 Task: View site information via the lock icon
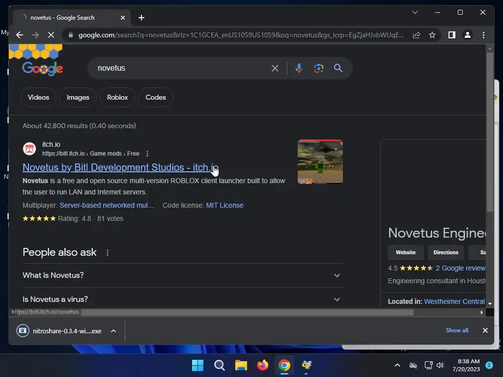coord(71,35)
